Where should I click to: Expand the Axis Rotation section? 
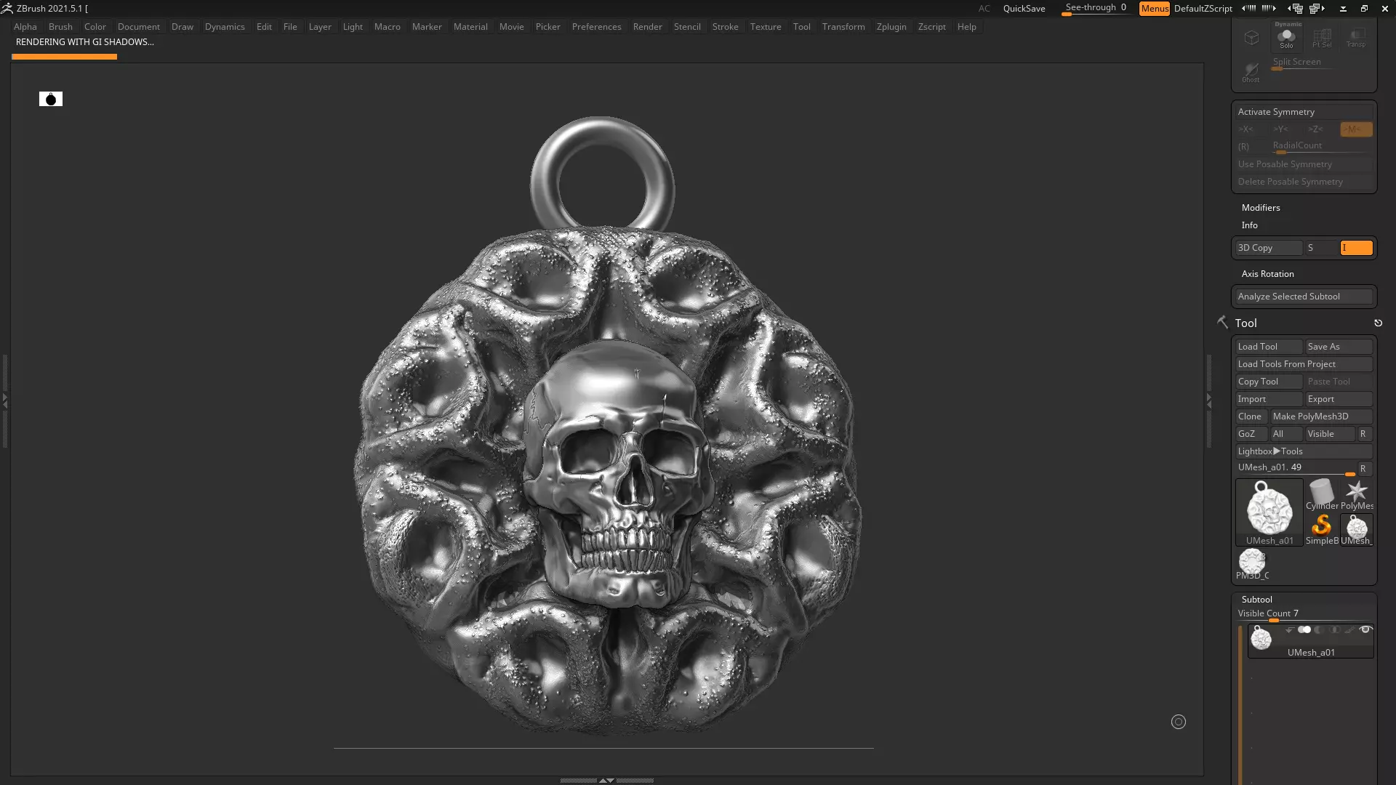1267,274
